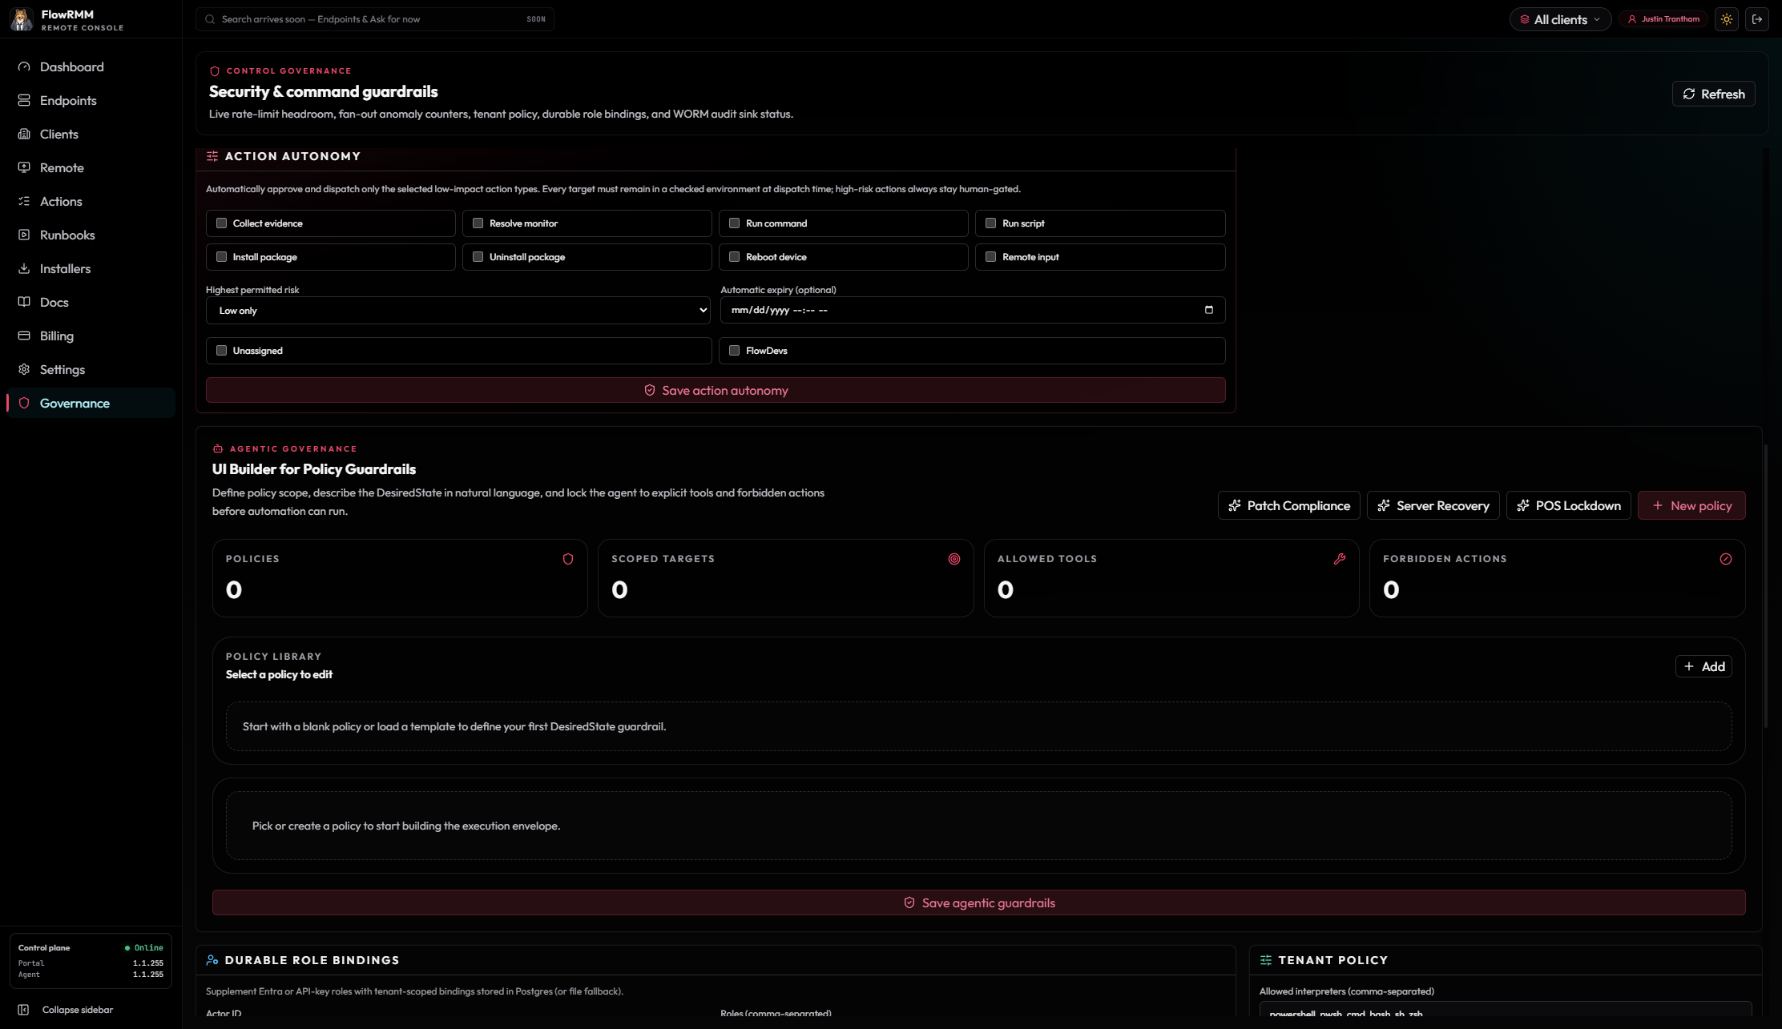Click the Allowed Tools wrench icon

point(1340,559)
